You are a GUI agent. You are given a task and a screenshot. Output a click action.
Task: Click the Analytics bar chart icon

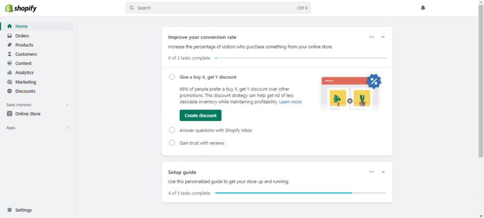[x=9, y=73]
